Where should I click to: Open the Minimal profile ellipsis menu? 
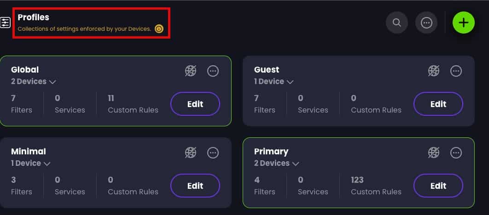tap(213, 153)
